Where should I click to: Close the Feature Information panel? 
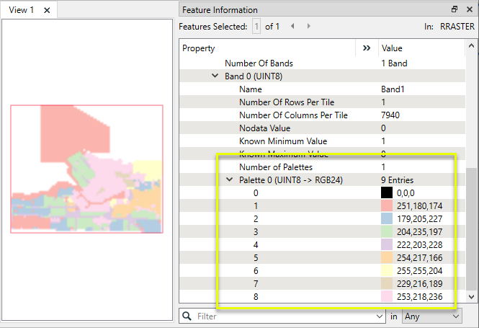pos(468,10)
